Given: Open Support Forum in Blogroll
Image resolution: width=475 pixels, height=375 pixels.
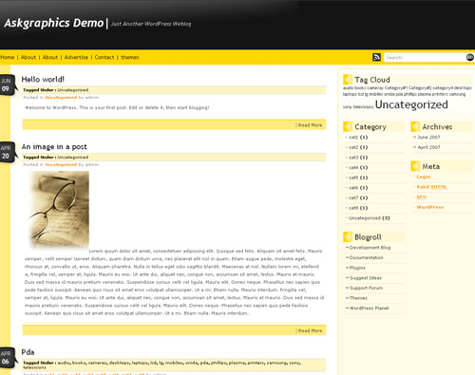Looking at the screenshot, I should click(366, 288).
